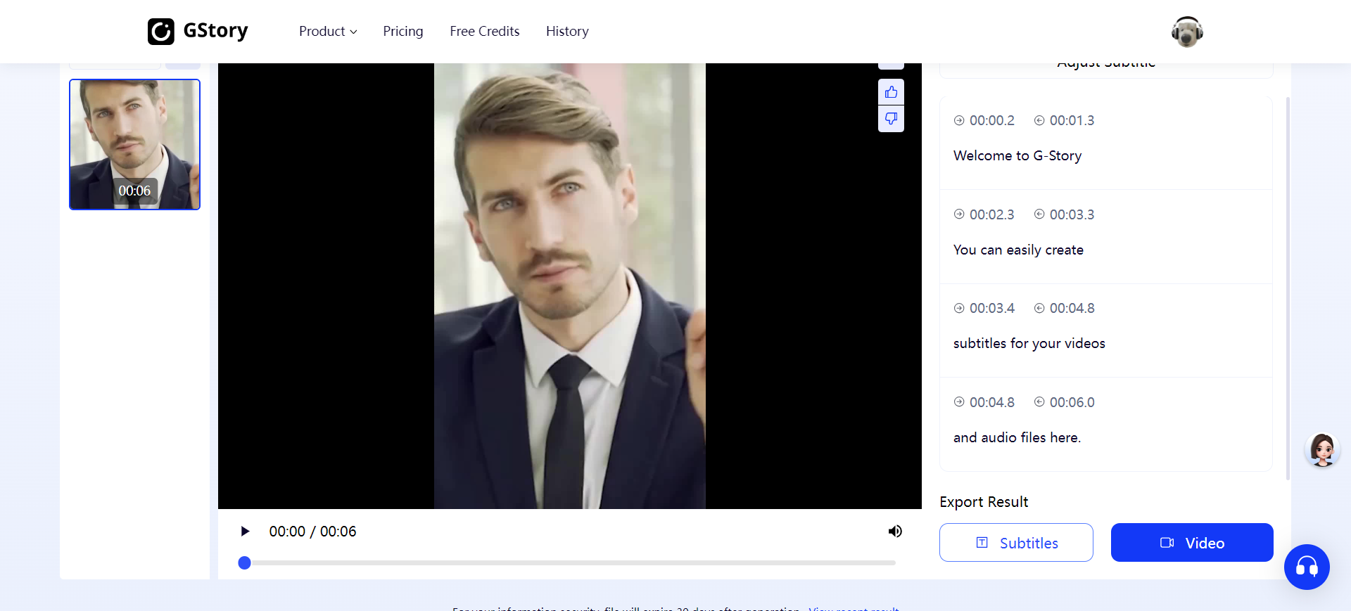Viewport: 1351px width, 611px height.
Task: Expand the Product dropdown menu
Action: point(328,32)
